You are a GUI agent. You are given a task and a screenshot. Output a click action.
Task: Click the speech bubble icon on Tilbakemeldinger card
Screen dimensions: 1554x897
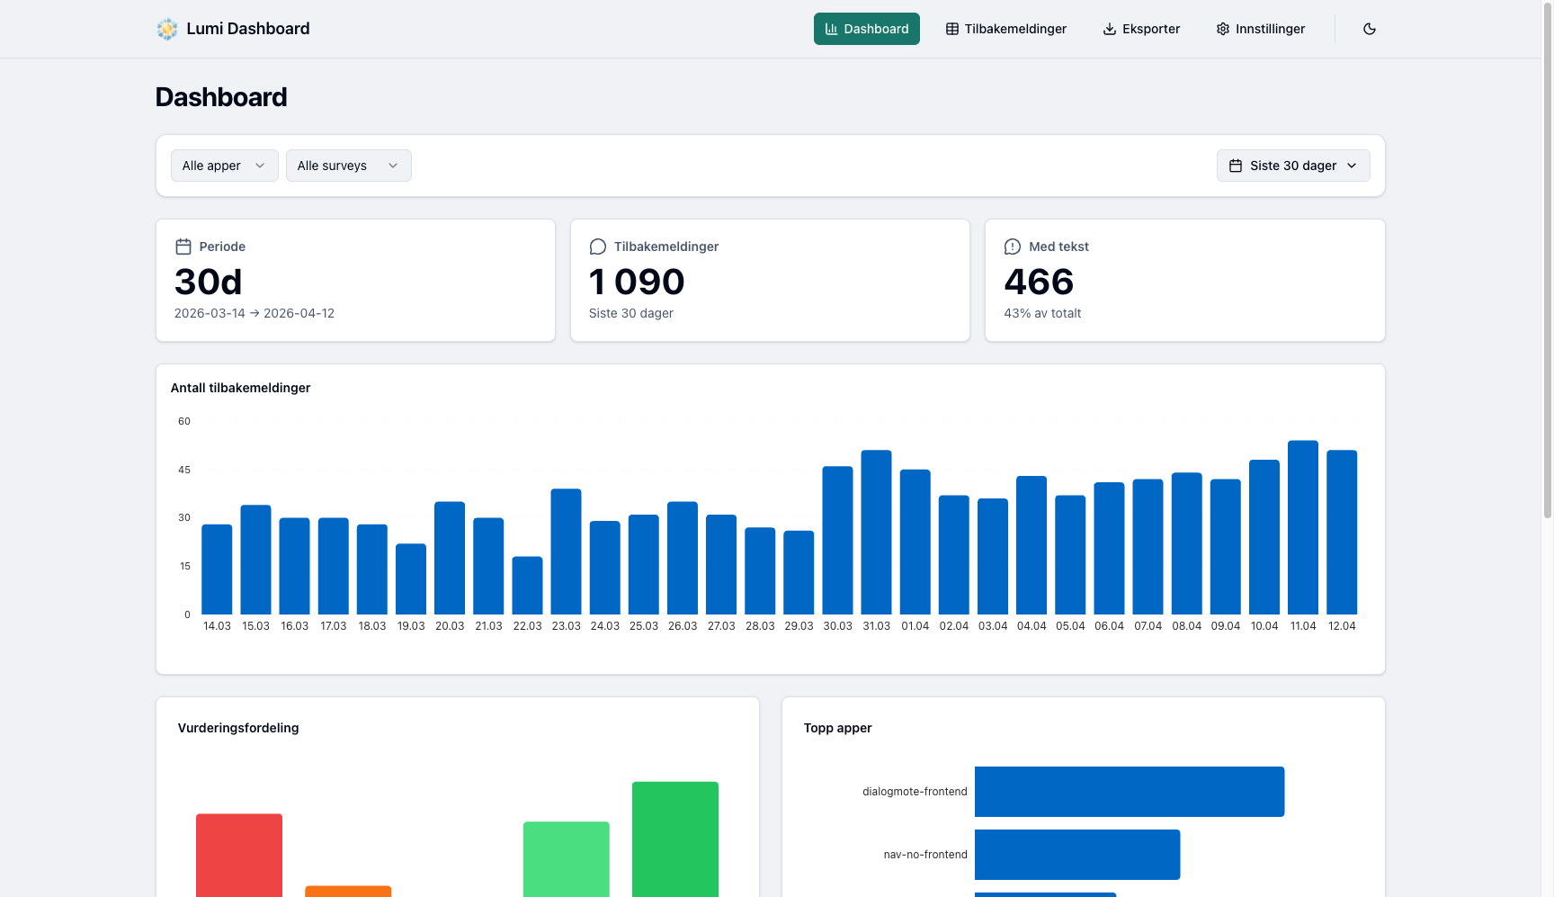click(598, 246)
